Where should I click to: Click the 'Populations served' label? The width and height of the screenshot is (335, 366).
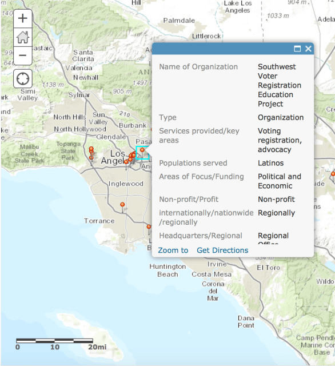(x=193, y=163)
